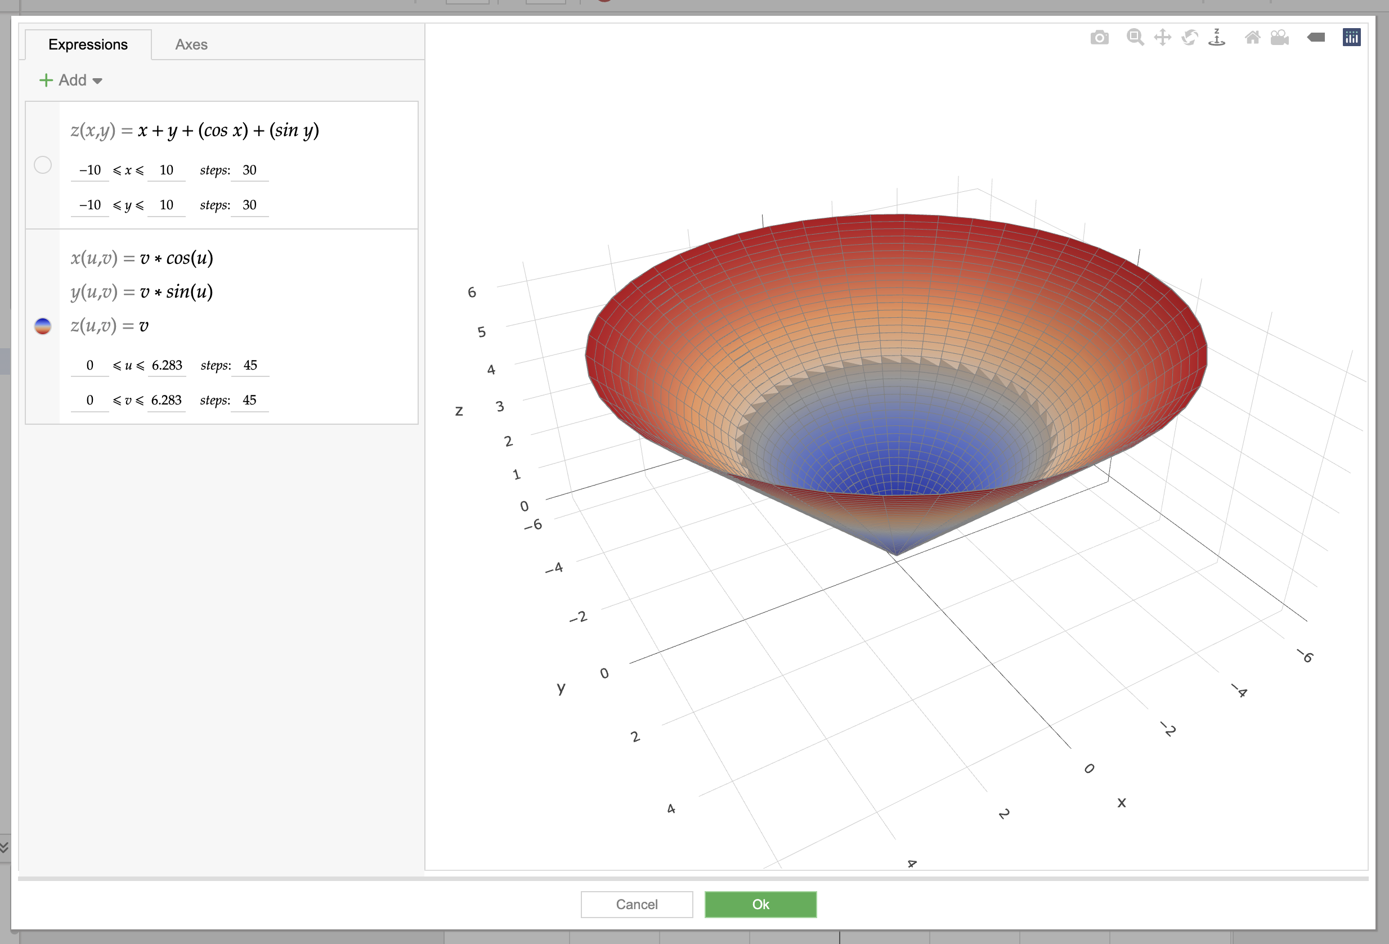Select the Zoom tool in plot toolbar
Screen dimensions: 1389x944
point(1135,38)
